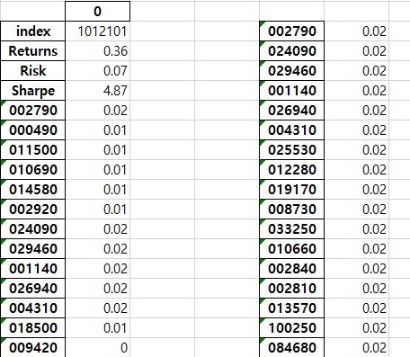
Task: Click the 0.02 value beside 100250
Action: 356,327
